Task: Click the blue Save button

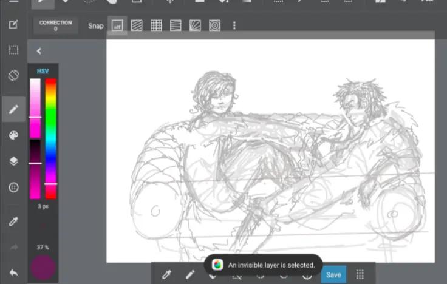Action: (333, 275)
